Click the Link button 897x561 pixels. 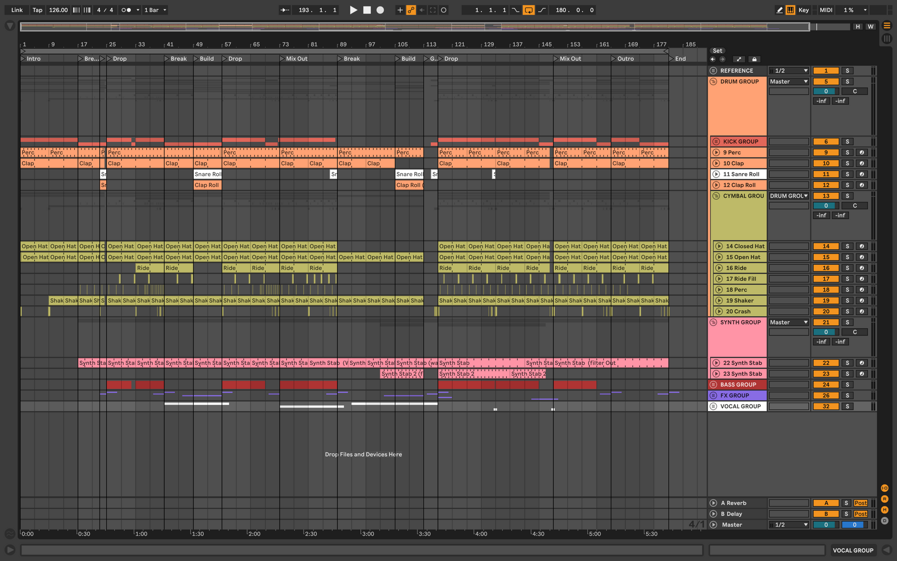click(x=17, y=10)
